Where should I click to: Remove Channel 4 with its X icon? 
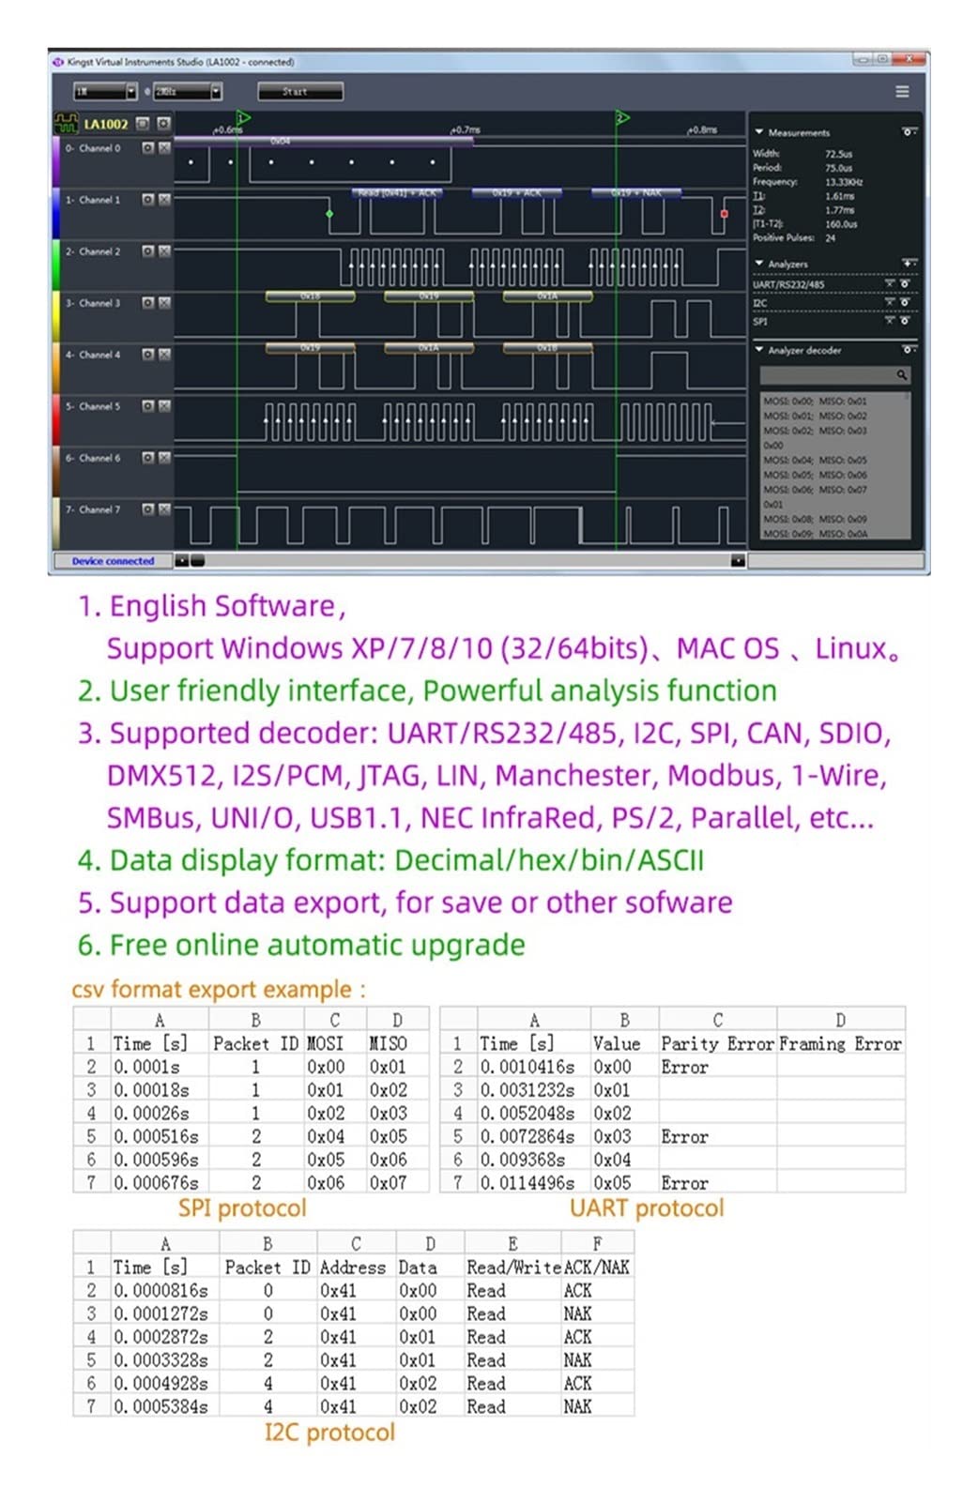click(164, 355)
